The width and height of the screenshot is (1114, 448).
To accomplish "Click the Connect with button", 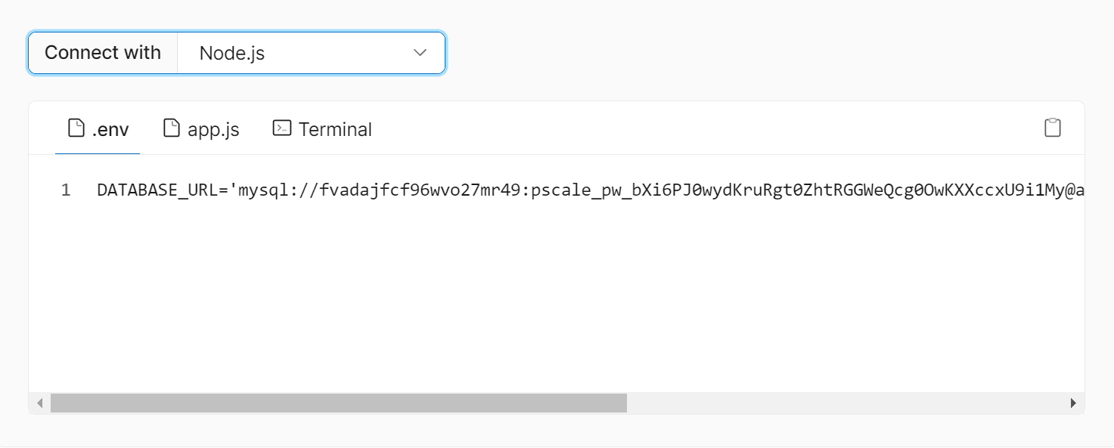I will (103, 53).
